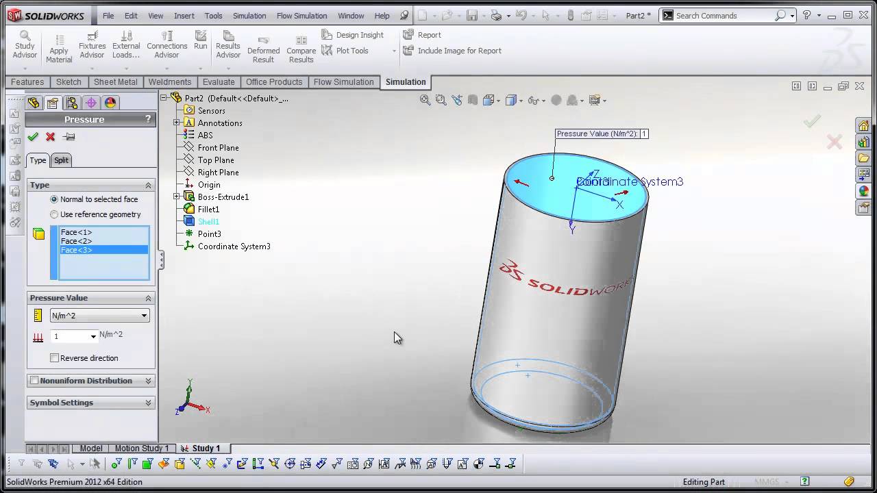Open Pressure panel help question mark
This screenshot has width=877, height=493.
click(148, 119)
